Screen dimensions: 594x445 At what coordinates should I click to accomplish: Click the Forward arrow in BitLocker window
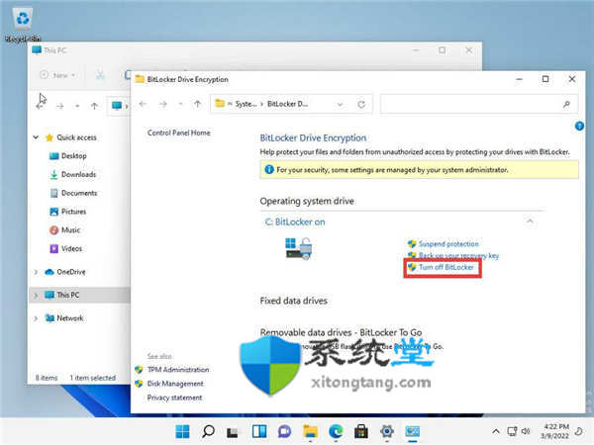click(x=163, y=104)
